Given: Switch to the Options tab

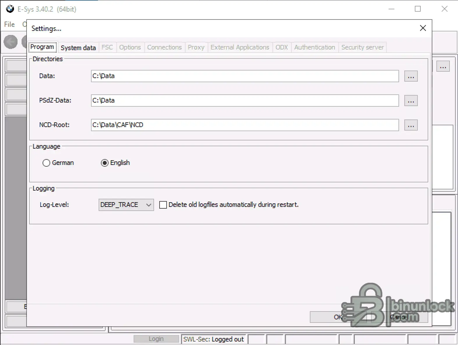Looking at the screenshot, I should (130, 47).
